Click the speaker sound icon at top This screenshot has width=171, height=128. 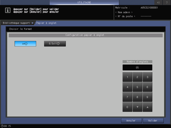pyautogui.click(x=158, y=2)
